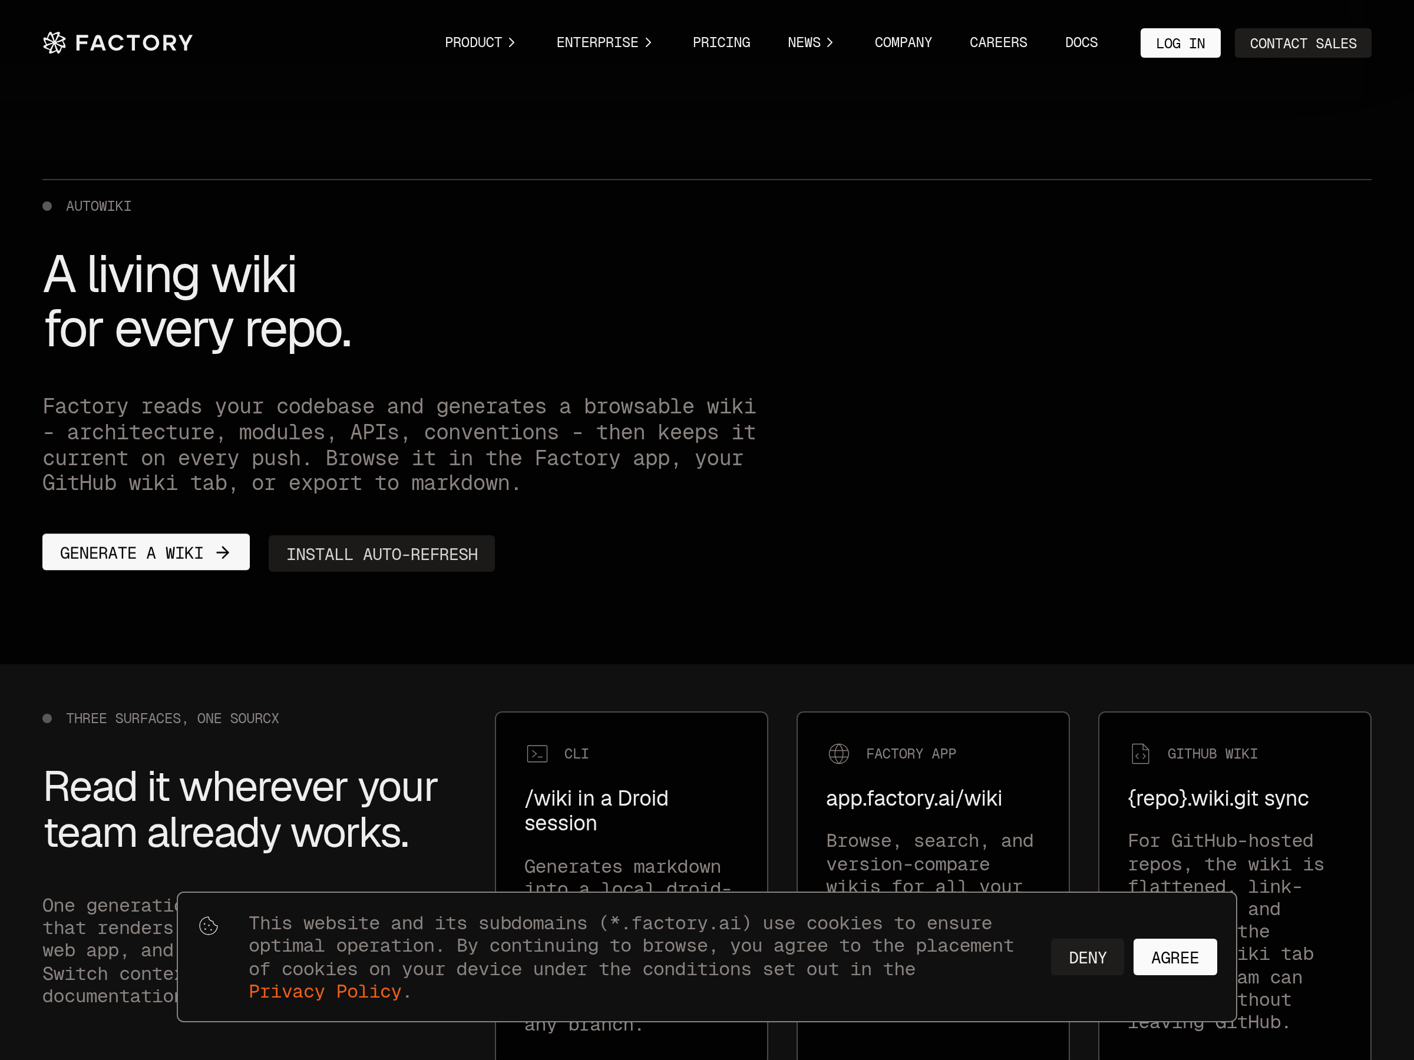The height and width of the screenshot is (1060, 1414).
Task: Expand the Enterprise menu
Action: point(604,43)
